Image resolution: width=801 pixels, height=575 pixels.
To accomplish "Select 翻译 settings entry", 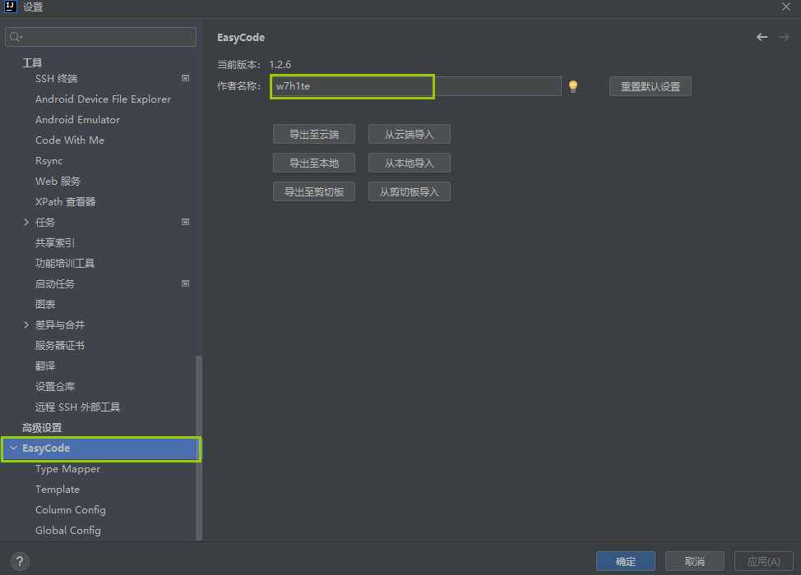I will pos(45,366).
